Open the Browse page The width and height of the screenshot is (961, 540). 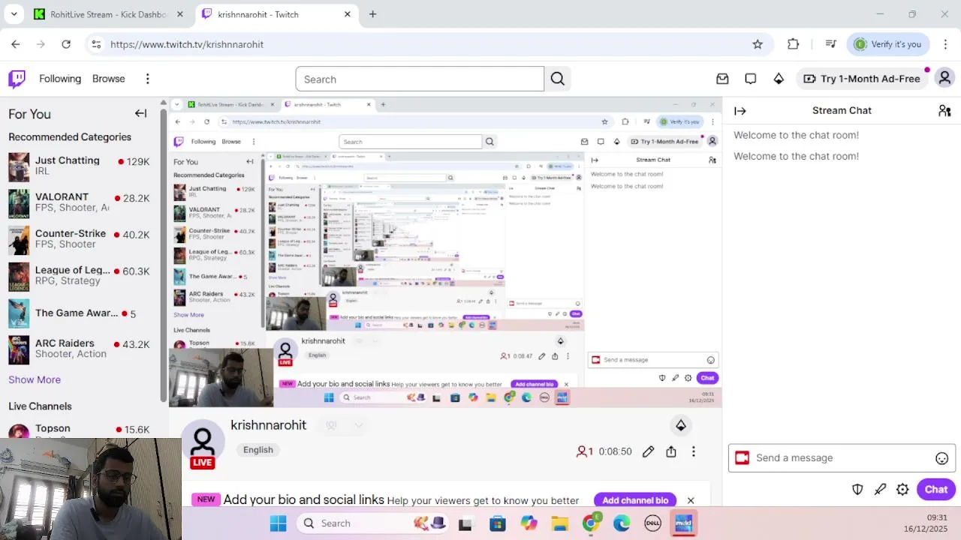tap(109, 79)
